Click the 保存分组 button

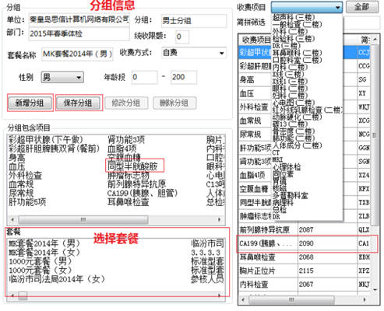tap(78, 103)
